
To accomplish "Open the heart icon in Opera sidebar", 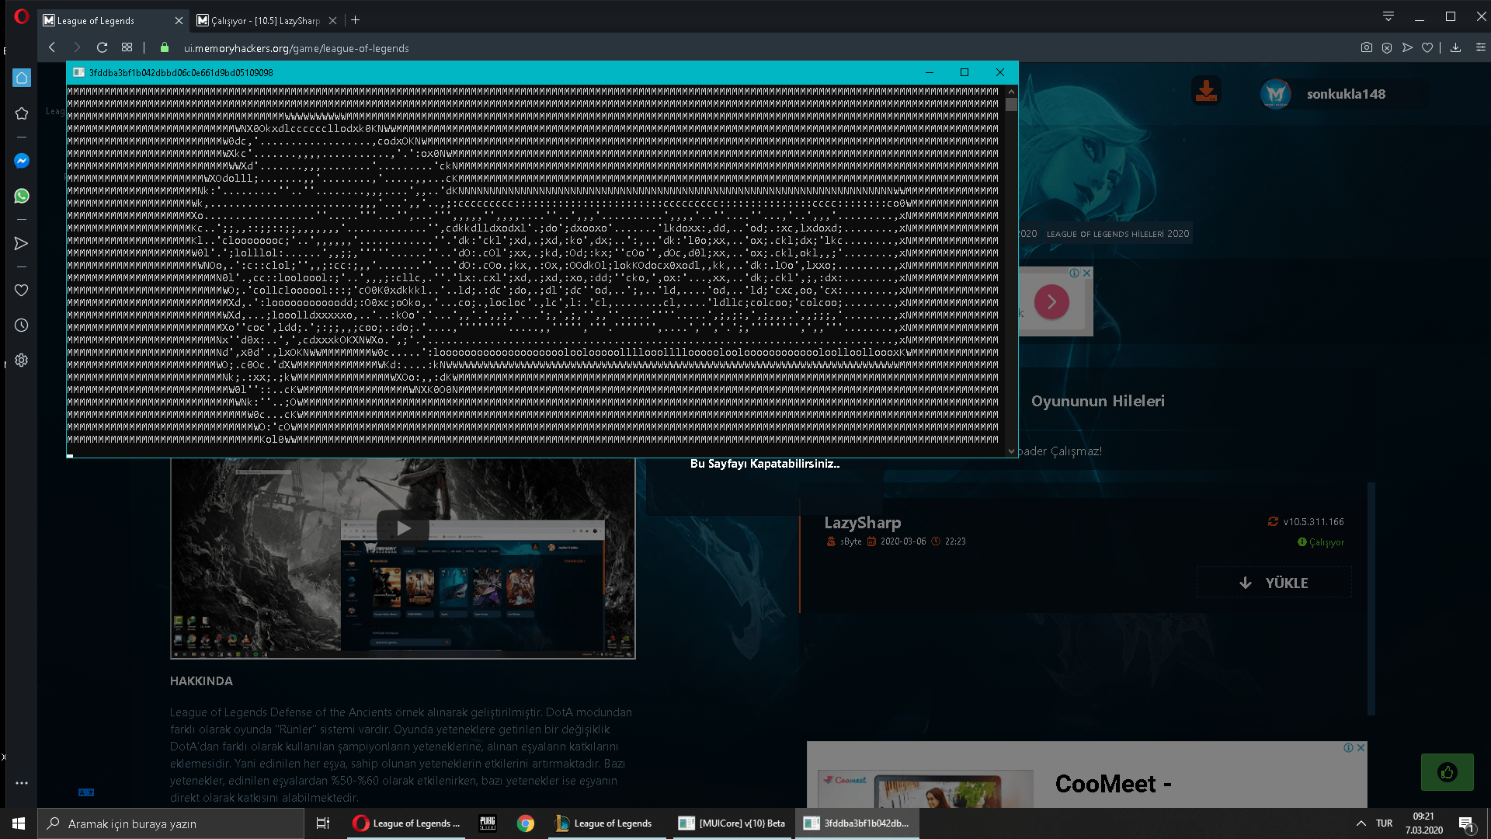I will [22, 290].
